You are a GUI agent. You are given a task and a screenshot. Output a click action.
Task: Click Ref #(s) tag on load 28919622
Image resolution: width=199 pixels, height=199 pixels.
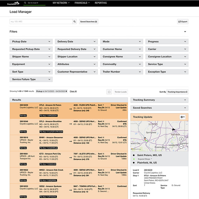tap(23, 180)
